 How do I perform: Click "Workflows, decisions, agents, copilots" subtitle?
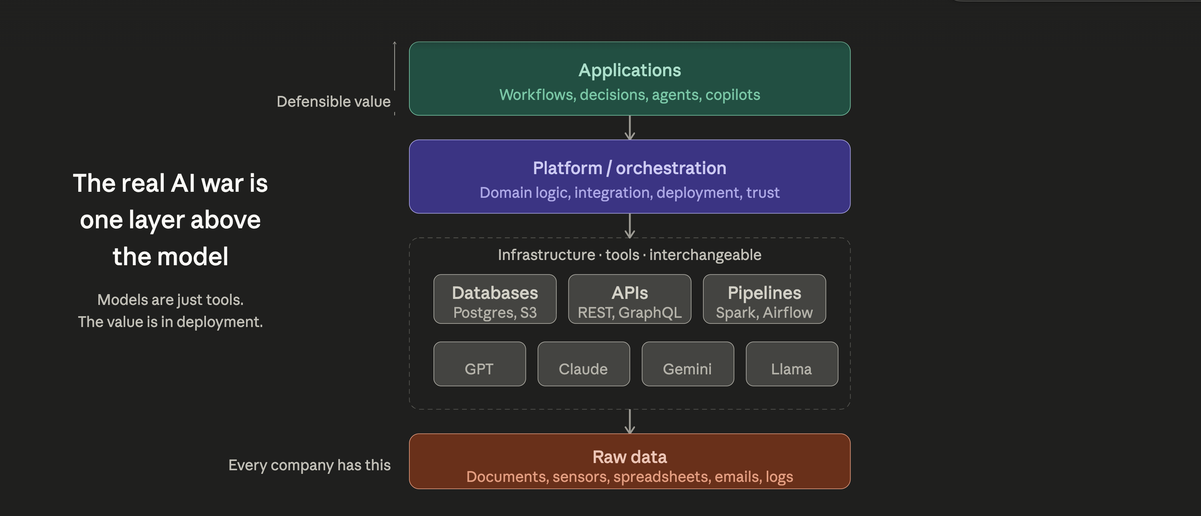click(x=629, y=95)
